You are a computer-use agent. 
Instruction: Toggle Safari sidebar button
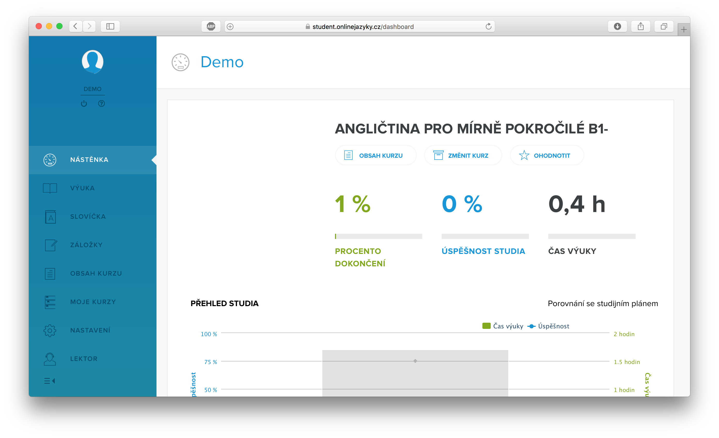coord(110,27)
